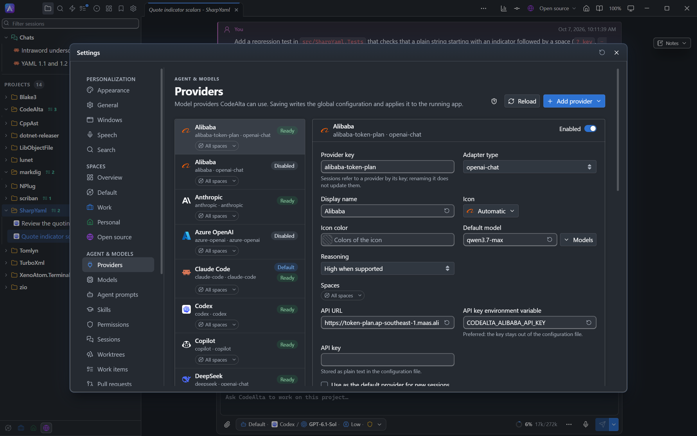Image resolution: width=697 pixels, height=436 pixels.
Task: Open Appearance settings section
Action: (x=118, y=90)
